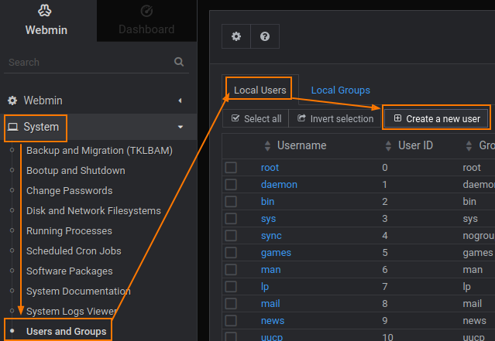Collapse the System section arrow

pos(180,127)
